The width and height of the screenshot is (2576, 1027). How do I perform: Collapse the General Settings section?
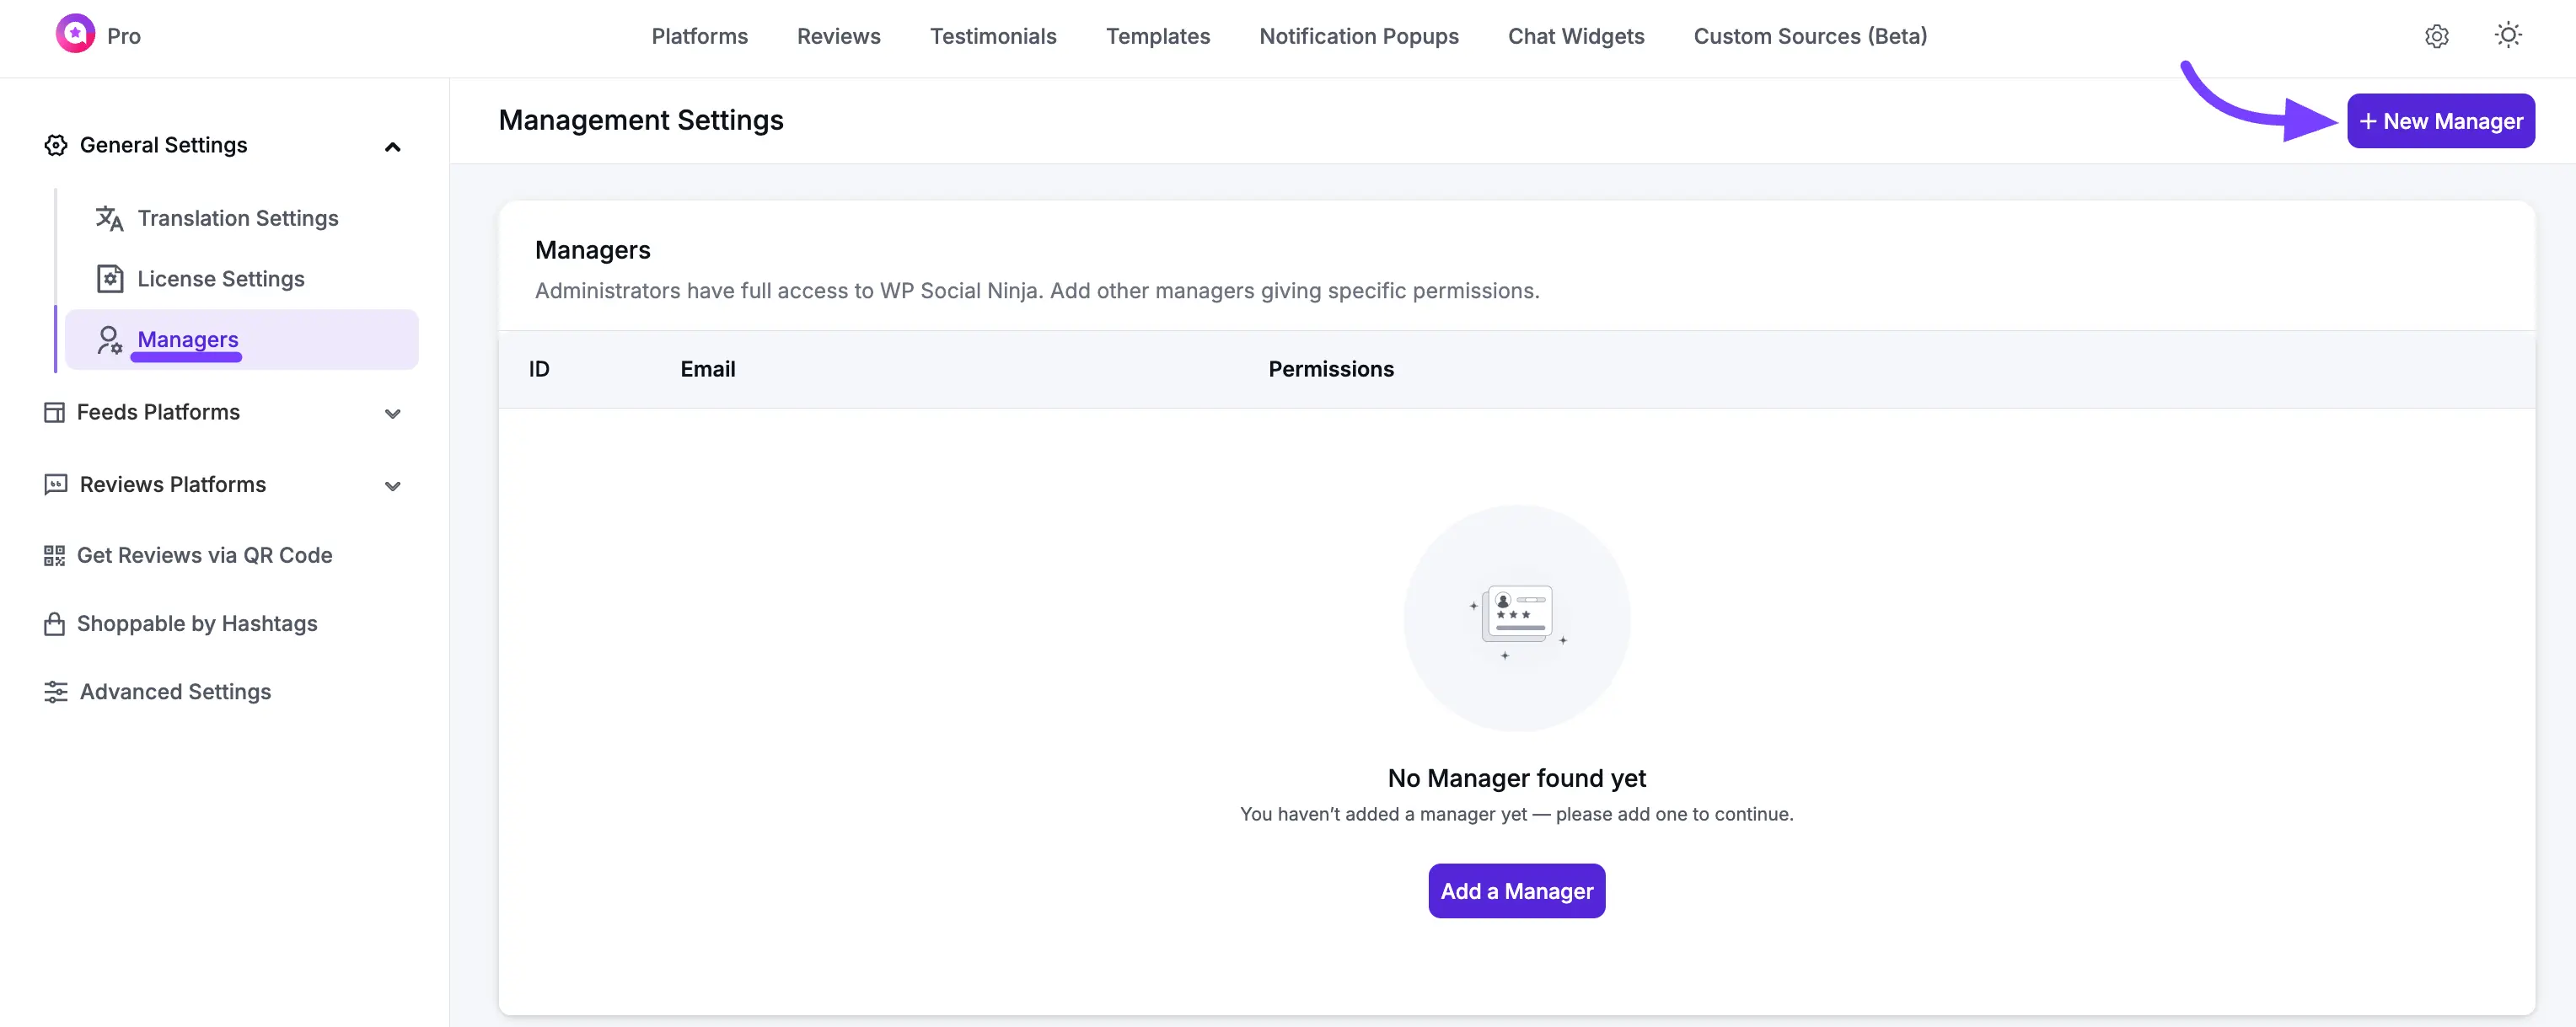[x=392, y=146]
